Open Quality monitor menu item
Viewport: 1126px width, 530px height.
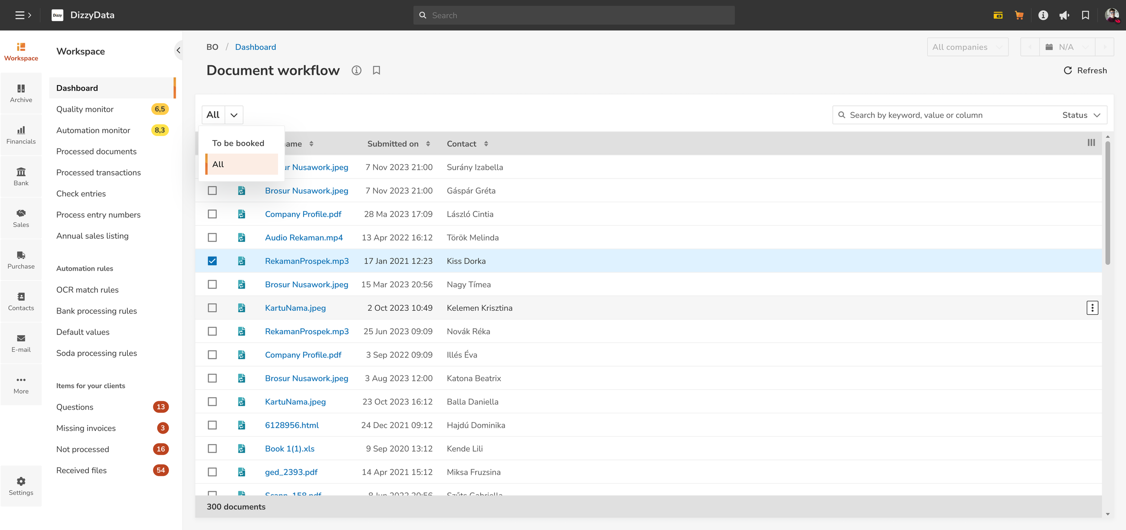[x=85, y=109]
